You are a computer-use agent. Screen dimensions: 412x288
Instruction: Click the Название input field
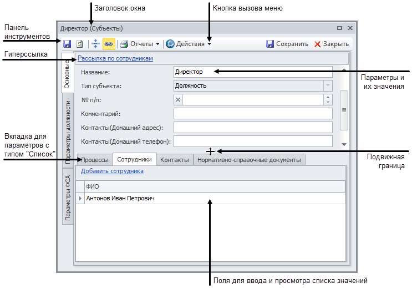point(253,72)
